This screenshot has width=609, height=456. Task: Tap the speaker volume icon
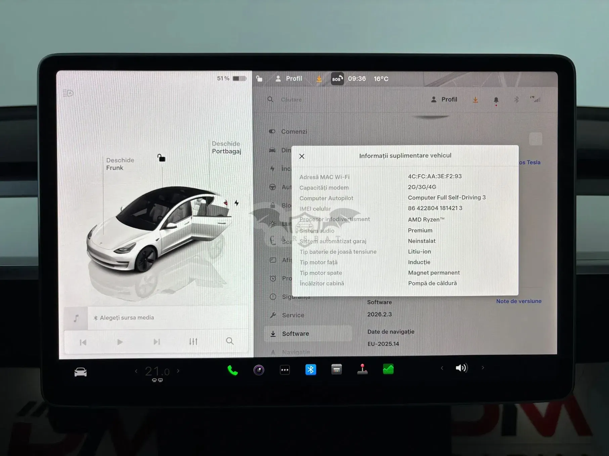click(462, 368)
